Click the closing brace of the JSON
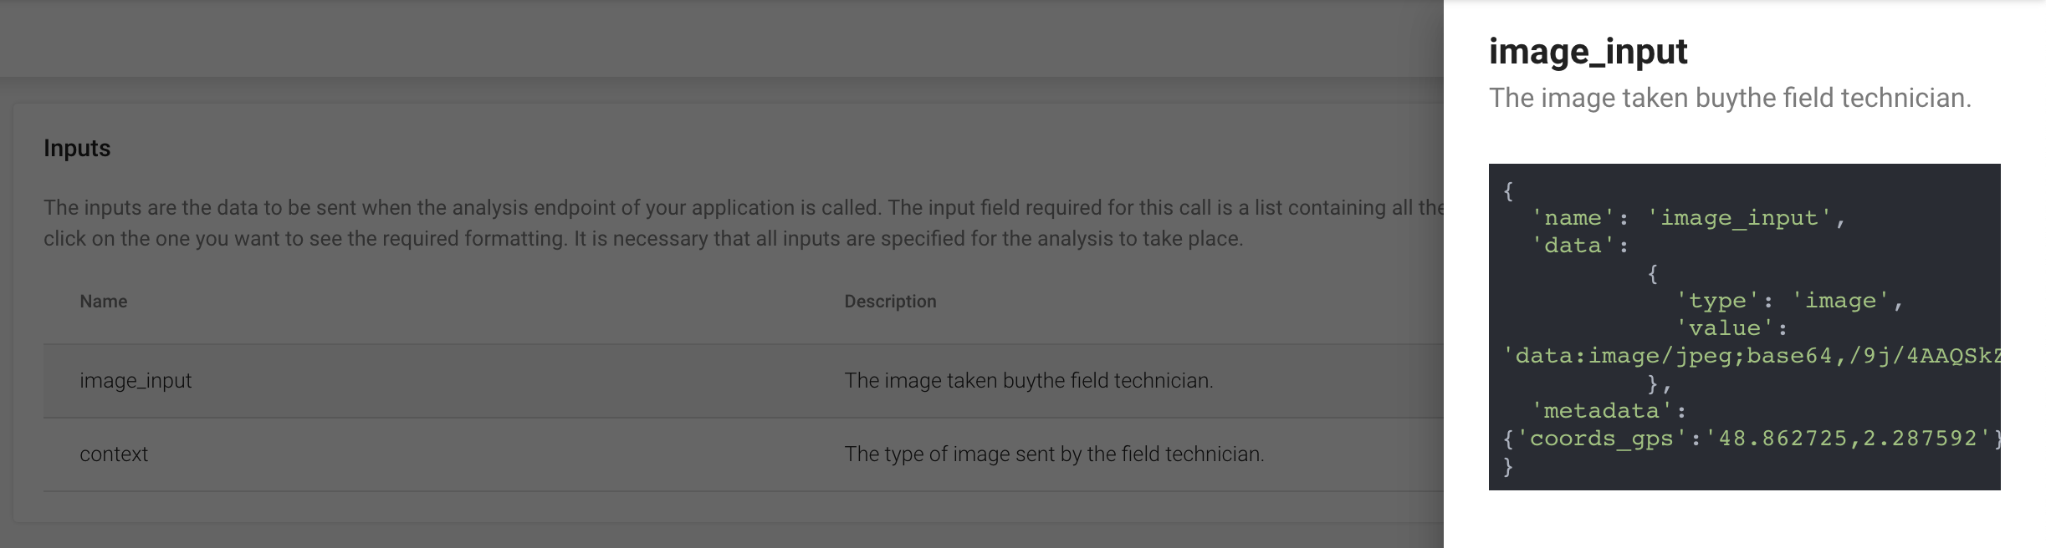The height and width of the screenshot is (548, 2046). pyautogui.click(x=1508, y=466)
